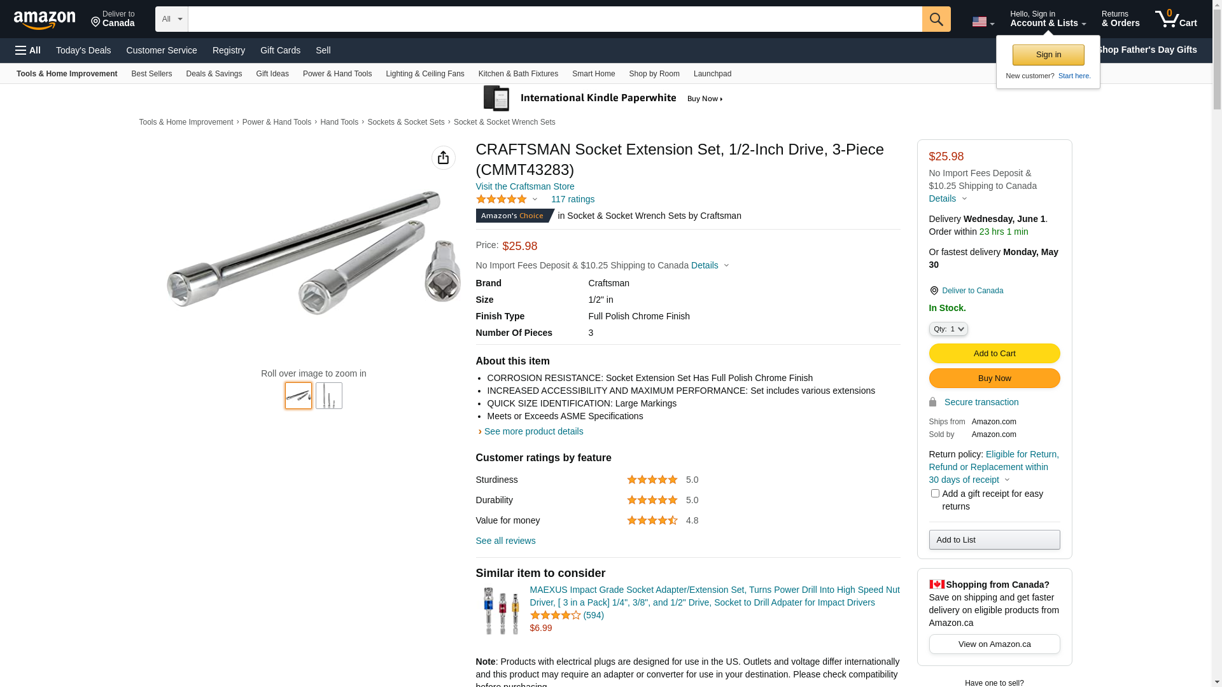Go to the Amazon home logo
Image resolution: width=1222 pixels, height=687 pixels.
45,20
